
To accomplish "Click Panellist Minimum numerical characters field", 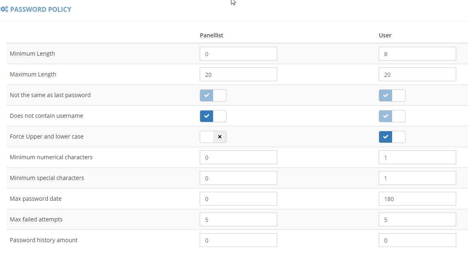I will 238,157.
